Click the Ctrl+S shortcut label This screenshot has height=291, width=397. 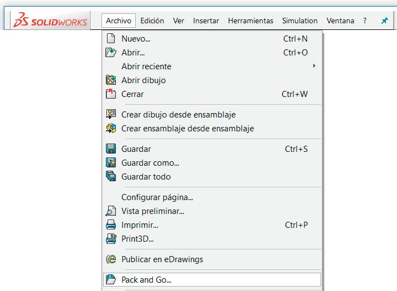296,149
